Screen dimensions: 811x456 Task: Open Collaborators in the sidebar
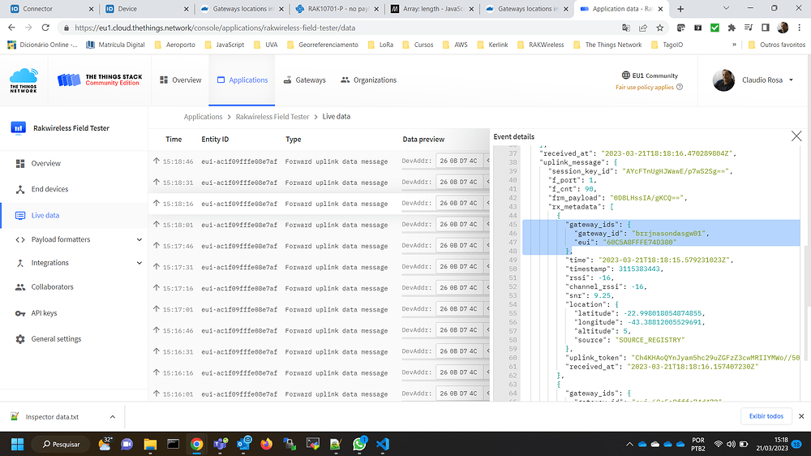point(52,286)
